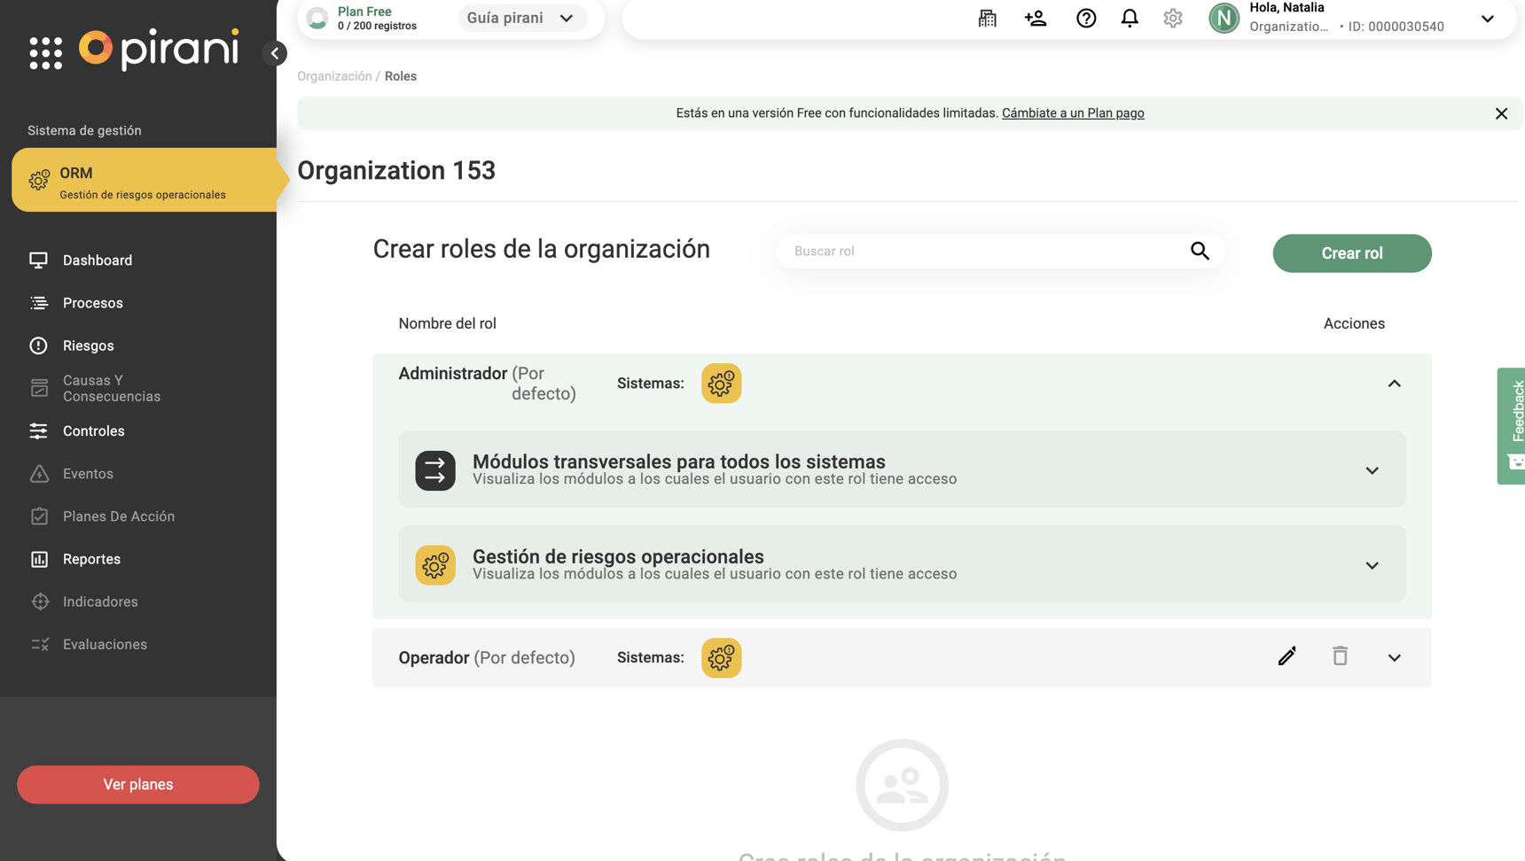Expand the Gestión de riesgos operacionales section
Image resolution: width=1525 pixels, height=861 pixels.
1372,565
